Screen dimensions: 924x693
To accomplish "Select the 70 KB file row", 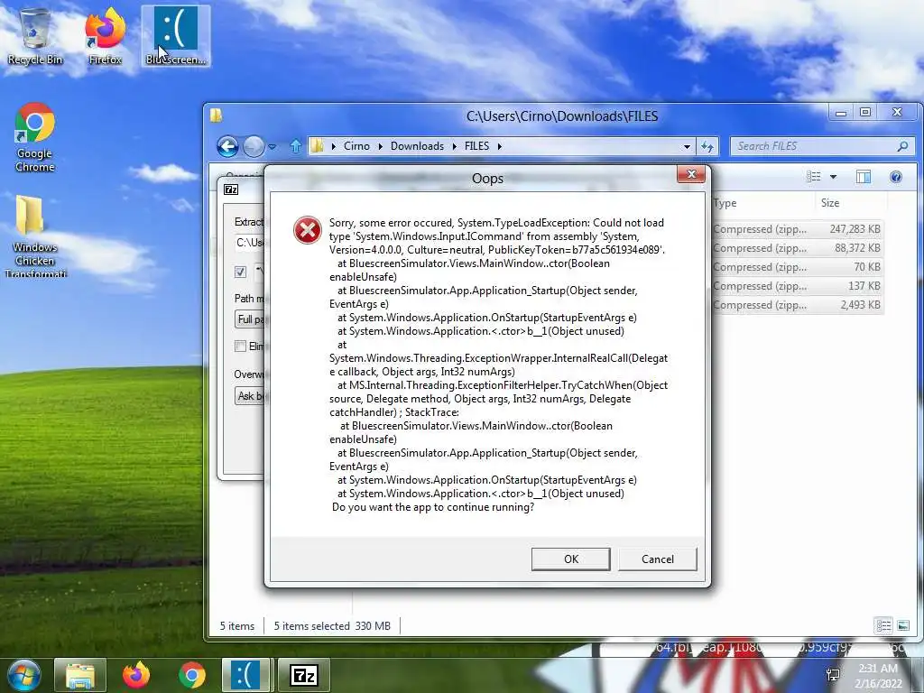I will click(797, 267).
